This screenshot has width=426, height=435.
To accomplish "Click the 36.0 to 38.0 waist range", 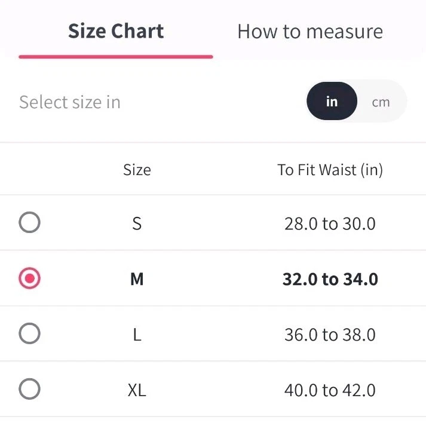I will (330, 335).
